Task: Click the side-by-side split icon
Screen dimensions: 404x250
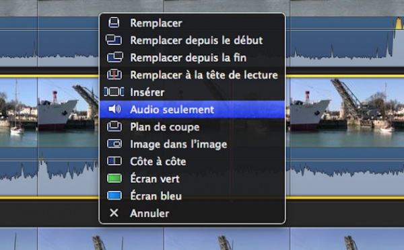Action: click(x=114, y=161)
